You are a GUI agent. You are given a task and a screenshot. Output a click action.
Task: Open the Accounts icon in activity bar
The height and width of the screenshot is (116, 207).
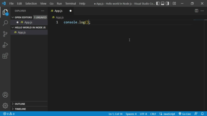click(5, 95)
